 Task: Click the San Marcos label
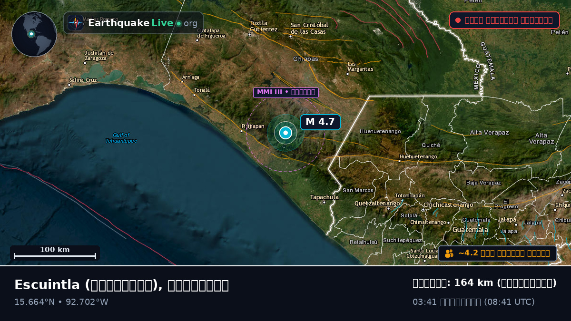click(x=358, y=190)
